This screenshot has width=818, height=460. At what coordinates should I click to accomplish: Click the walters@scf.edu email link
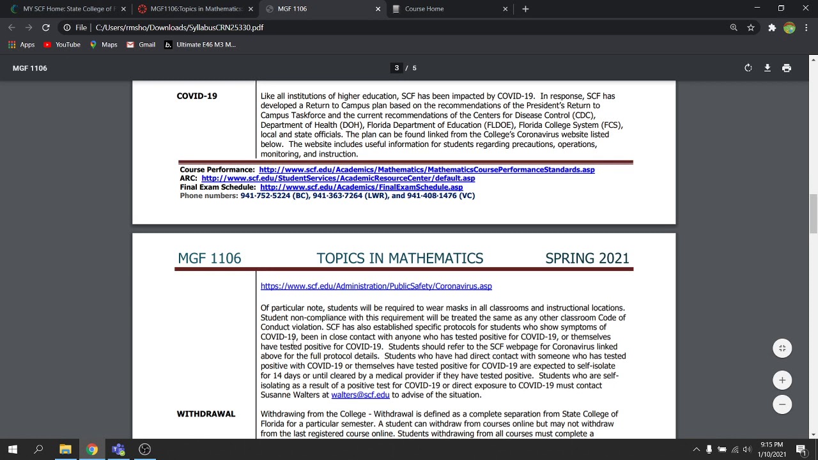pos(360,395)
